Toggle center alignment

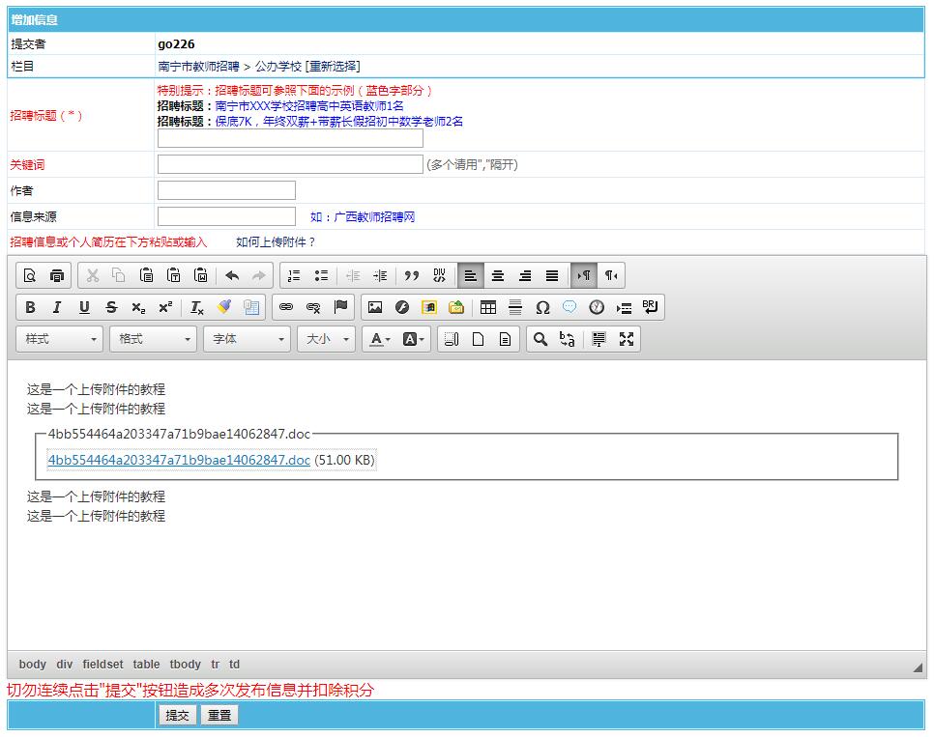click(x=498, y=275)
